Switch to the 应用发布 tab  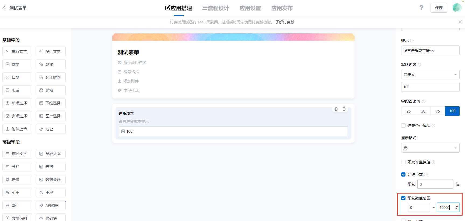pos(282,8)
